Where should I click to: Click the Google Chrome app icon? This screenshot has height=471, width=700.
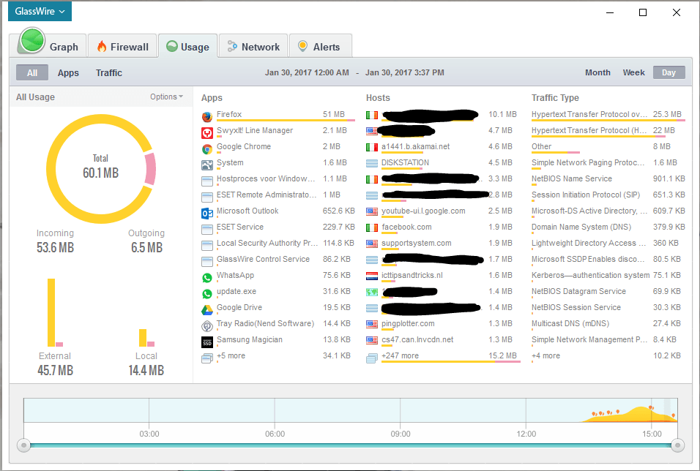pyautogui.click(x=206, y=149)
